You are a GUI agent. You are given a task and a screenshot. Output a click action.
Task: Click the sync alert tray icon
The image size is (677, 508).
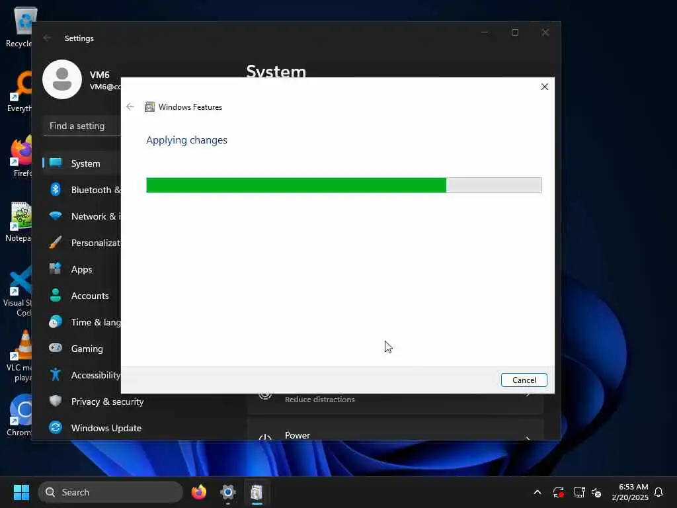(558, 492)
